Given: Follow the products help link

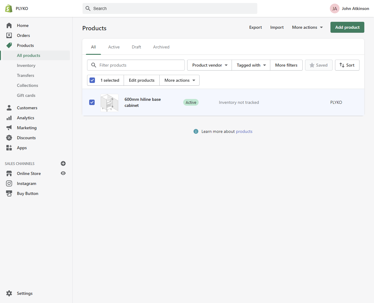Looking at the screenshot, I should pyautogui.click(x=244, y=131).
